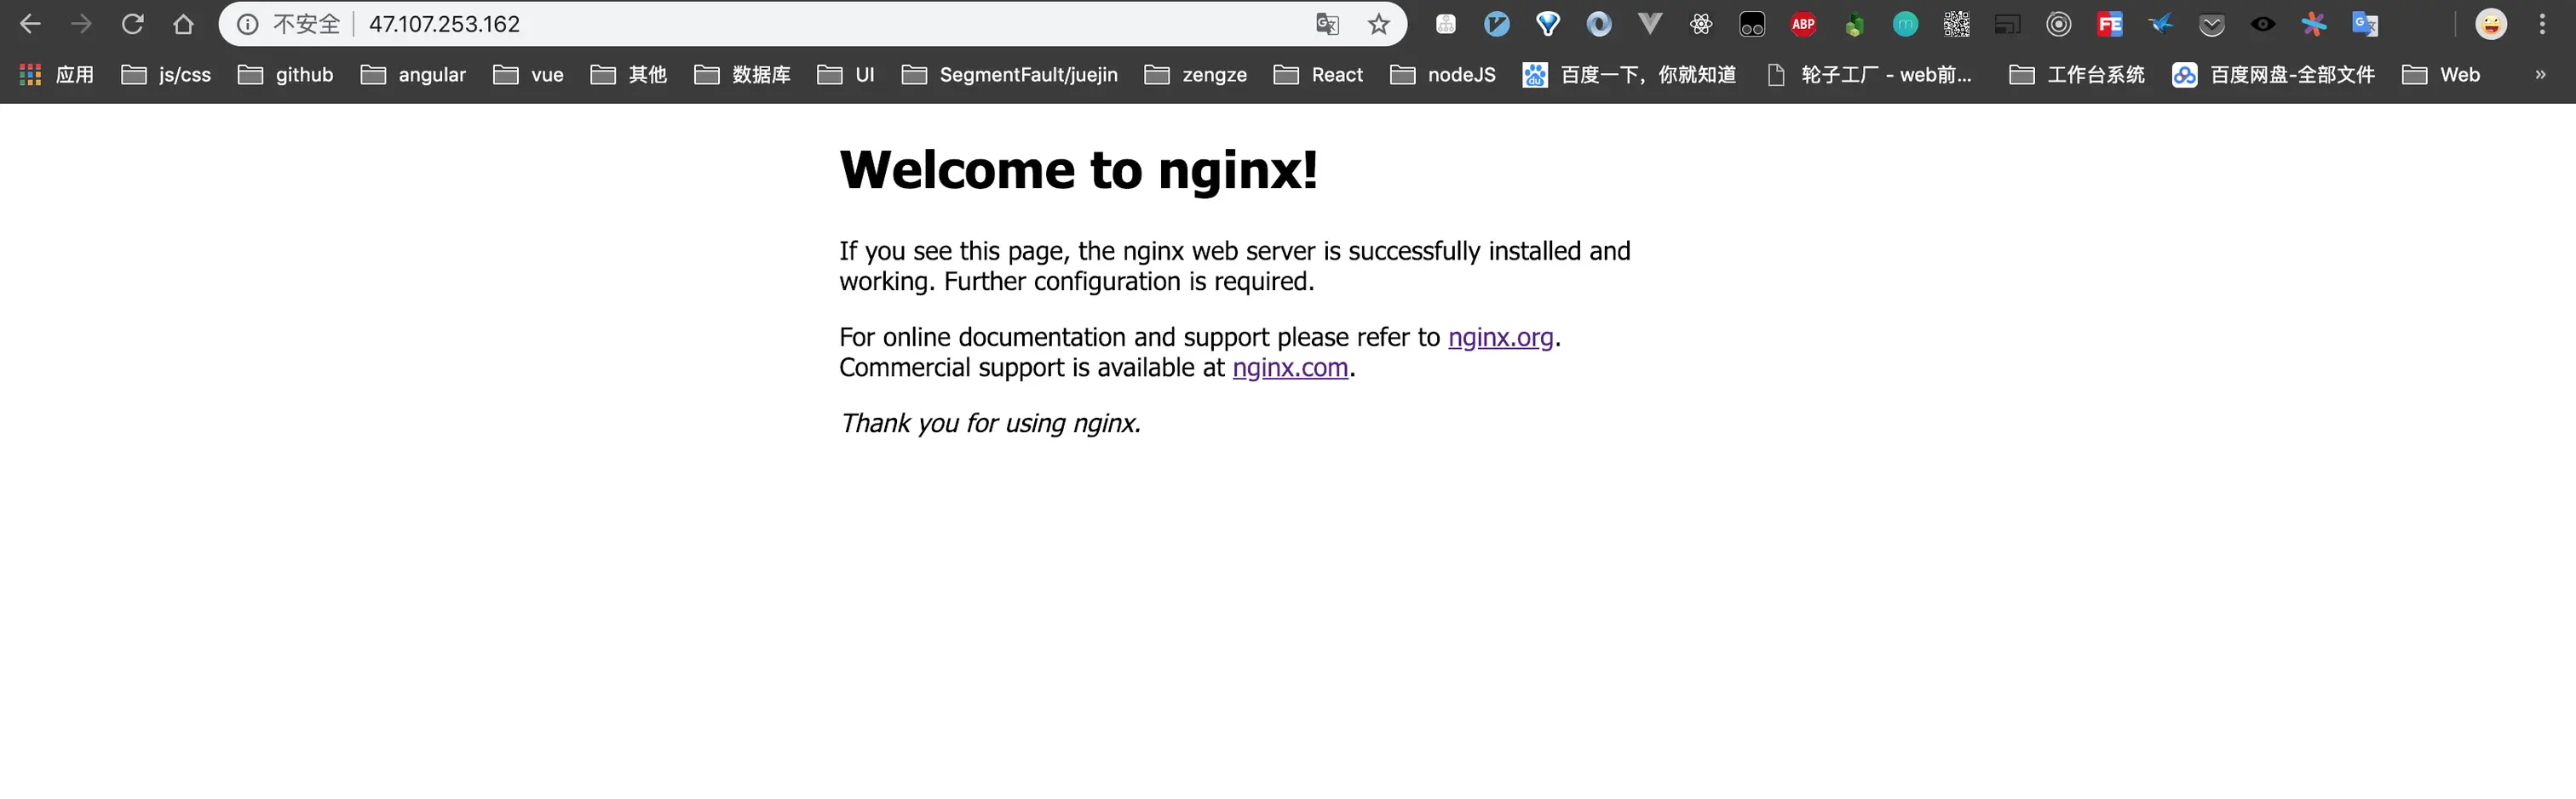Screen dimensions: 2576x799
Task: Open the blue diamond gem extension
Action: 1548,24
